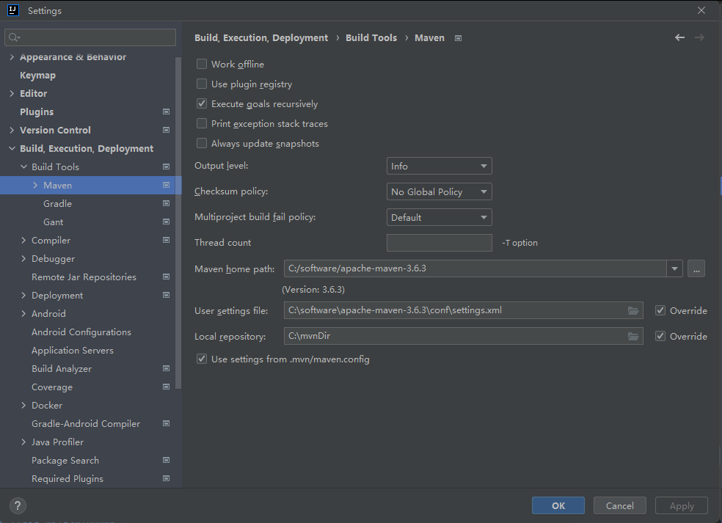Click the project icon beside Remote Jar Repositories

(x=167, y=277)
